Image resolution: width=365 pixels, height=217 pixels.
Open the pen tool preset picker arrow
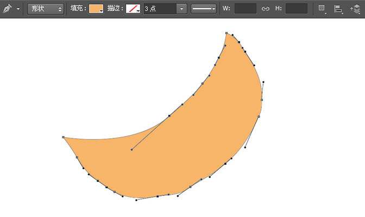(18, 10)
